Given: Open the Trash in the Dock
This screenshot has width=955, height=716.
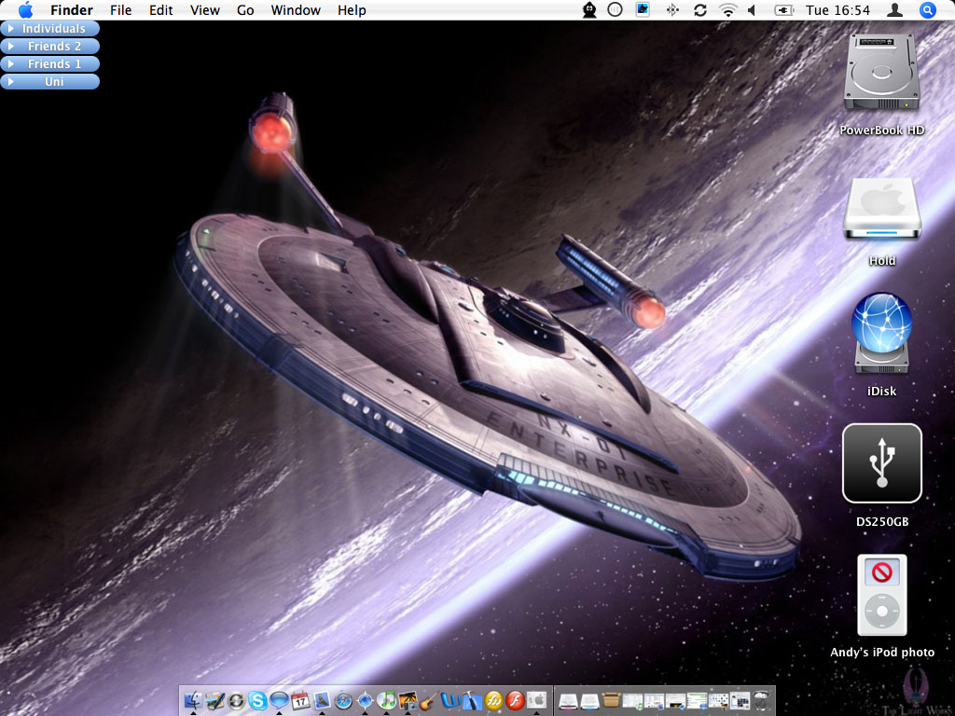Looking at the screenshot, I should coord(761,701).
